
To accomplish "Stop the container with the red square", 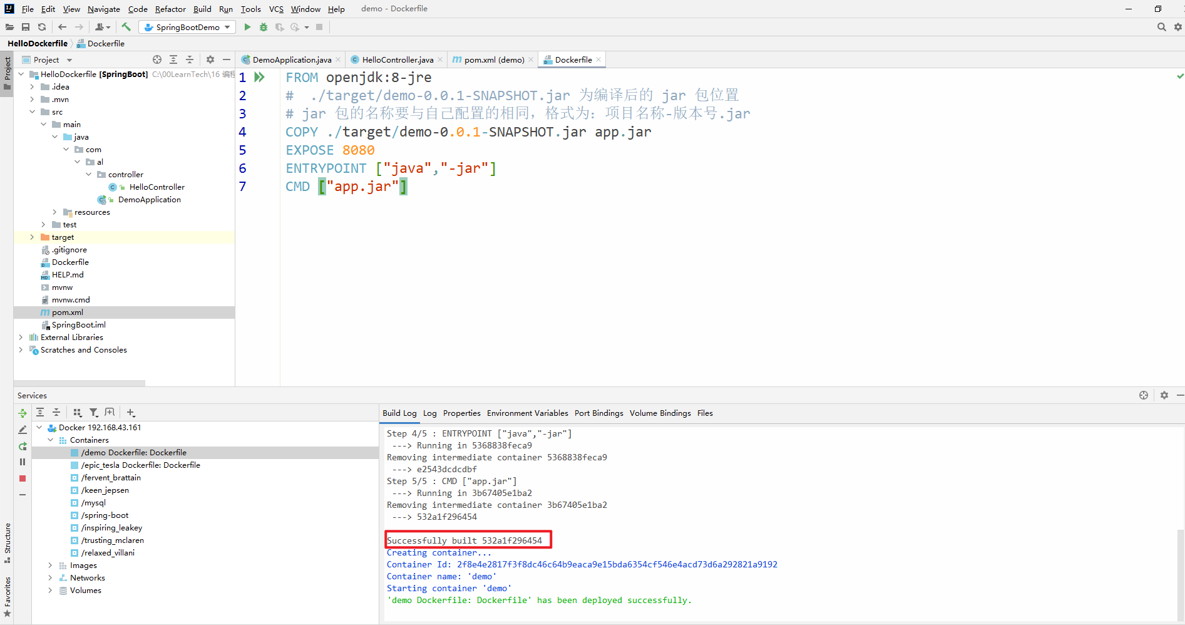I will (x=23, y=478).
